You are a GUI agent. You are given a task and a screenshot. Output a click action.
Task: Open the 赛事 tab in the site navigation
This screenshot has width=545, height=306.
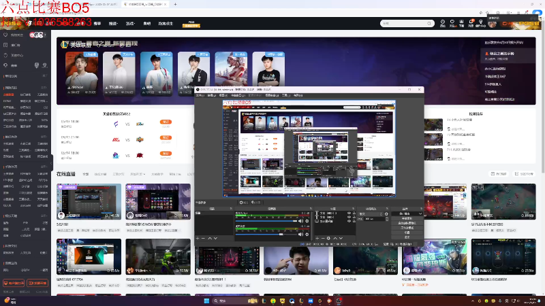tap(97, 24)
